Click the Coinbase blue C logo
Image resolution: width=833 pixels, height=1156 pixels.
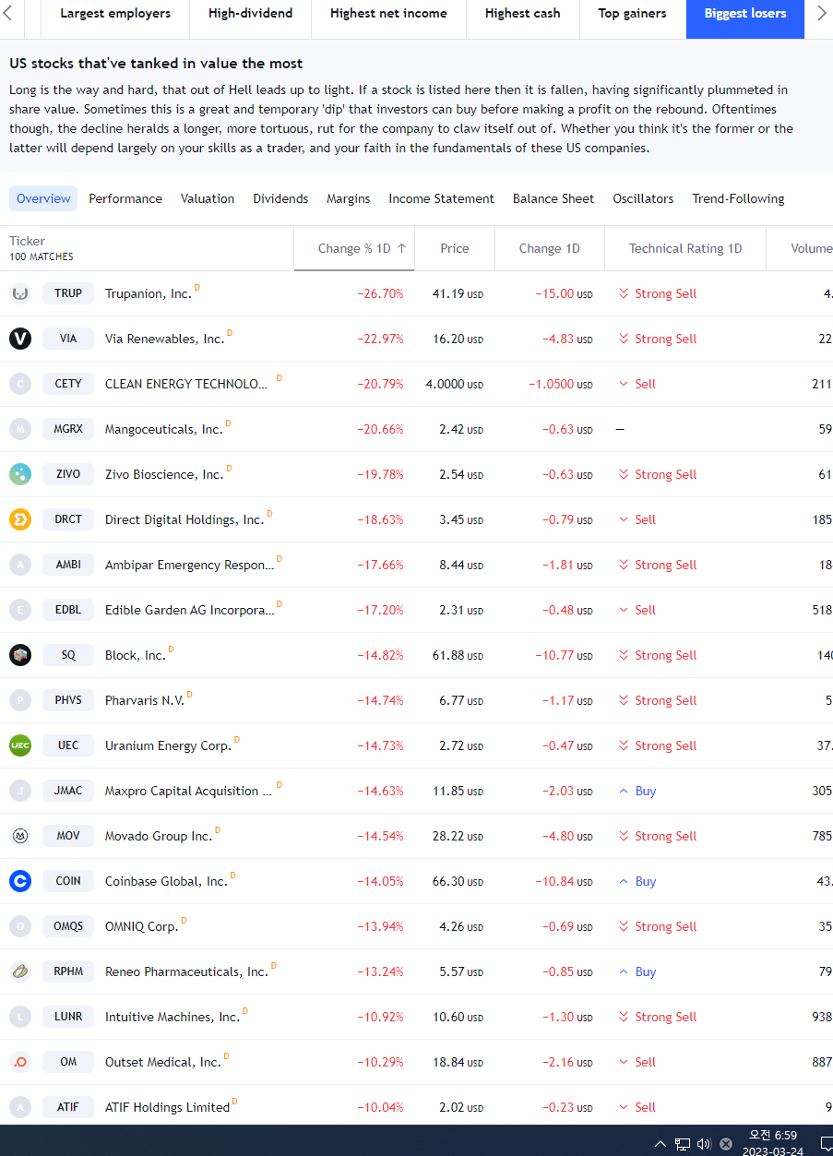click(x=20, y=881)
